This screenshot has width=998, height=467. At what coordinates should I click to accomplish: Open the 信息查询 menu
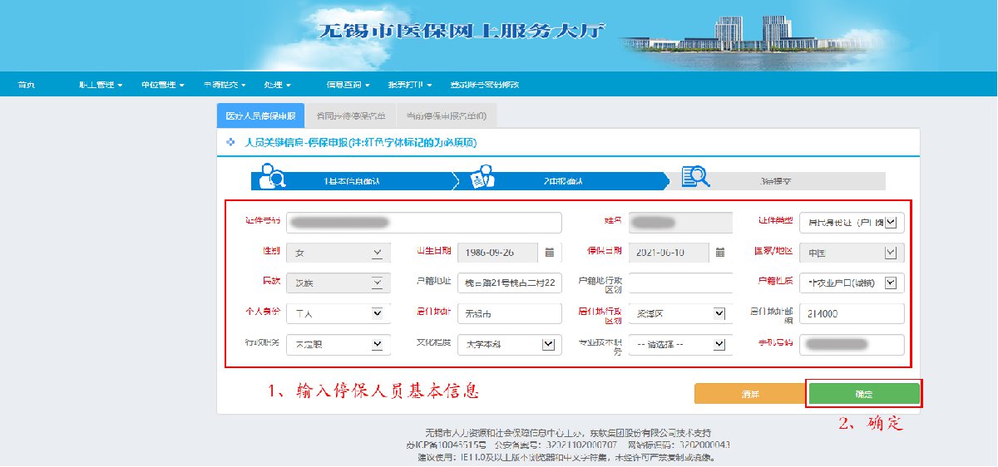click(348, 85)
